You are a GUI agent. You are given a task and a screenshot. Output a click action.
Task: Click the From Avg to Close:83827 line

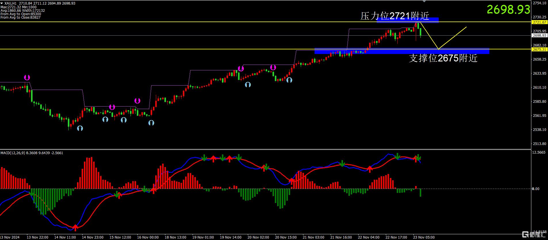point(20,18)
